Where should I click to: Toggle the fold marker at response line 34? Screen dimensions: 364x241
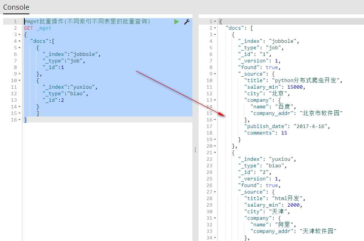coord(215,238)
